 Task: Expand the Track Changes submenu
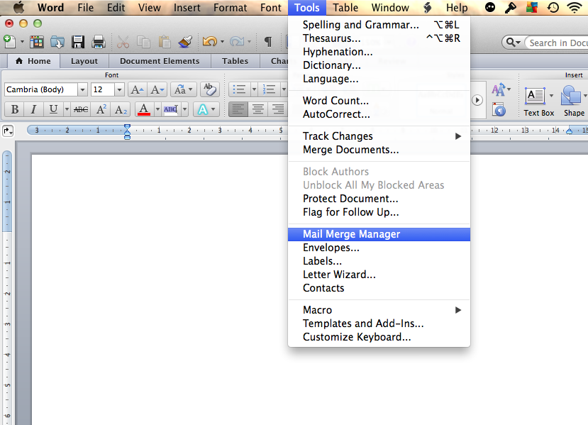click(x=338, y=136)
